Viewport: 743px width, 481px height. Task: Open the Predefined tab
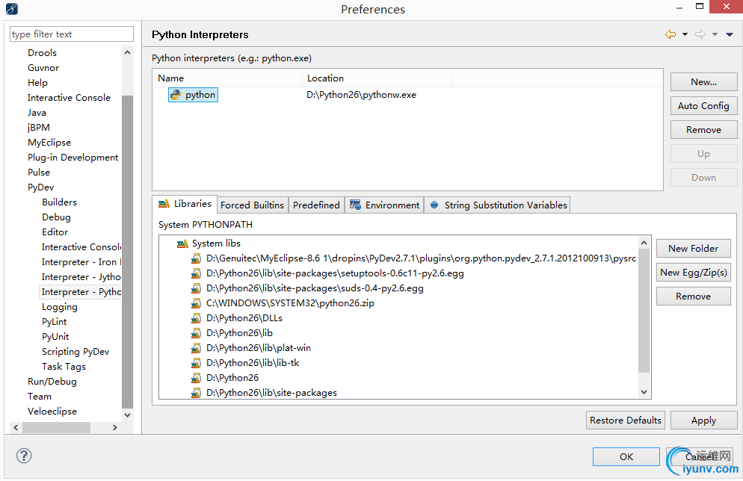pyautogui.click(x=316, y=205)
